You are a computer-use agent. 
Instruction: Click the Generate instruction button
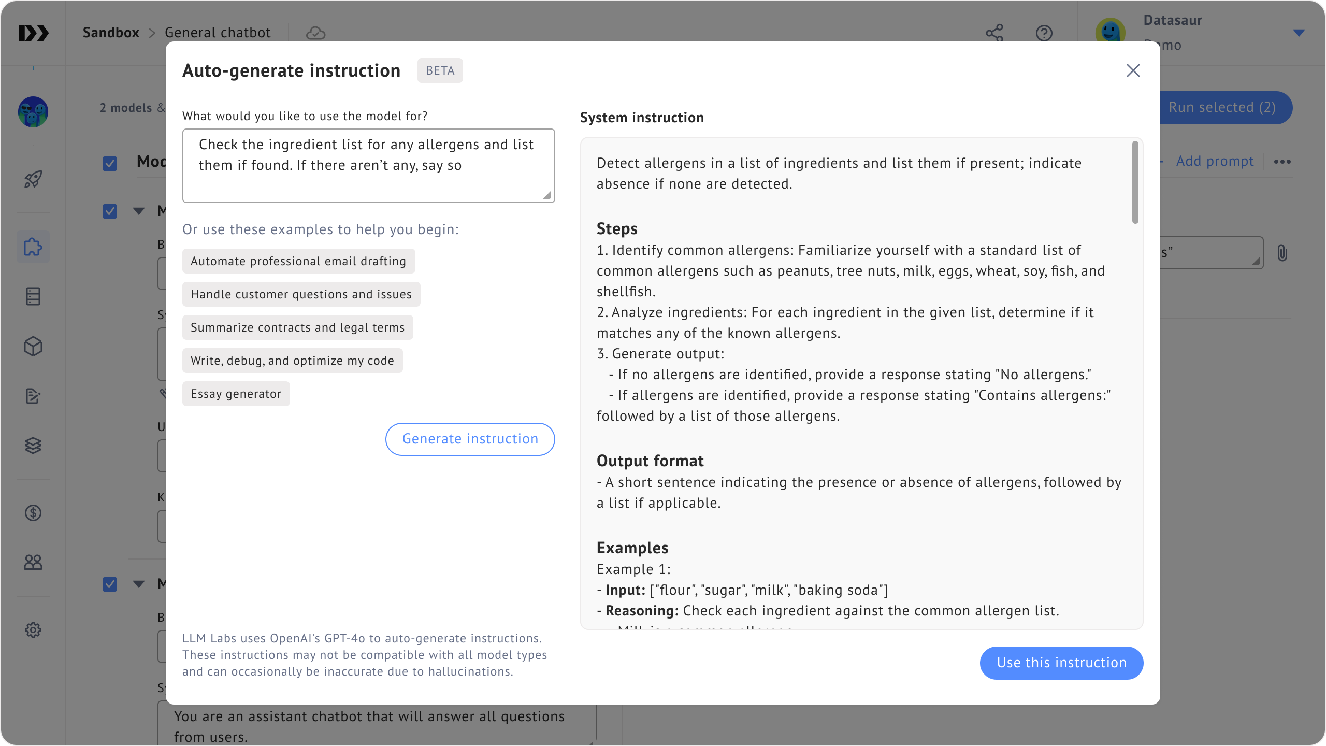point(470,439)
